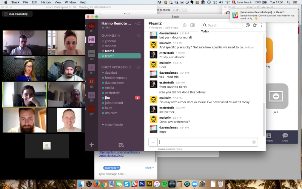The image size is (302, 189).
Task: Open the github.com/wearehanno link in Zoom chat
Action: pyautogui.click(x=119, y=154)
